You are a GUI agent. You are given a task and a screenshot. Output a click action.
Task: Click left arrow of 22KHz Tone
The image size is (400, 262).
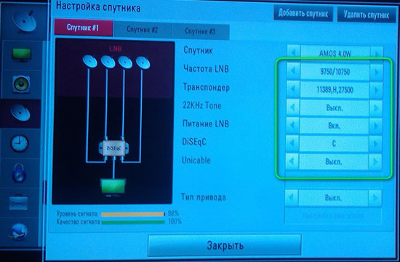[x=293, y=107]
